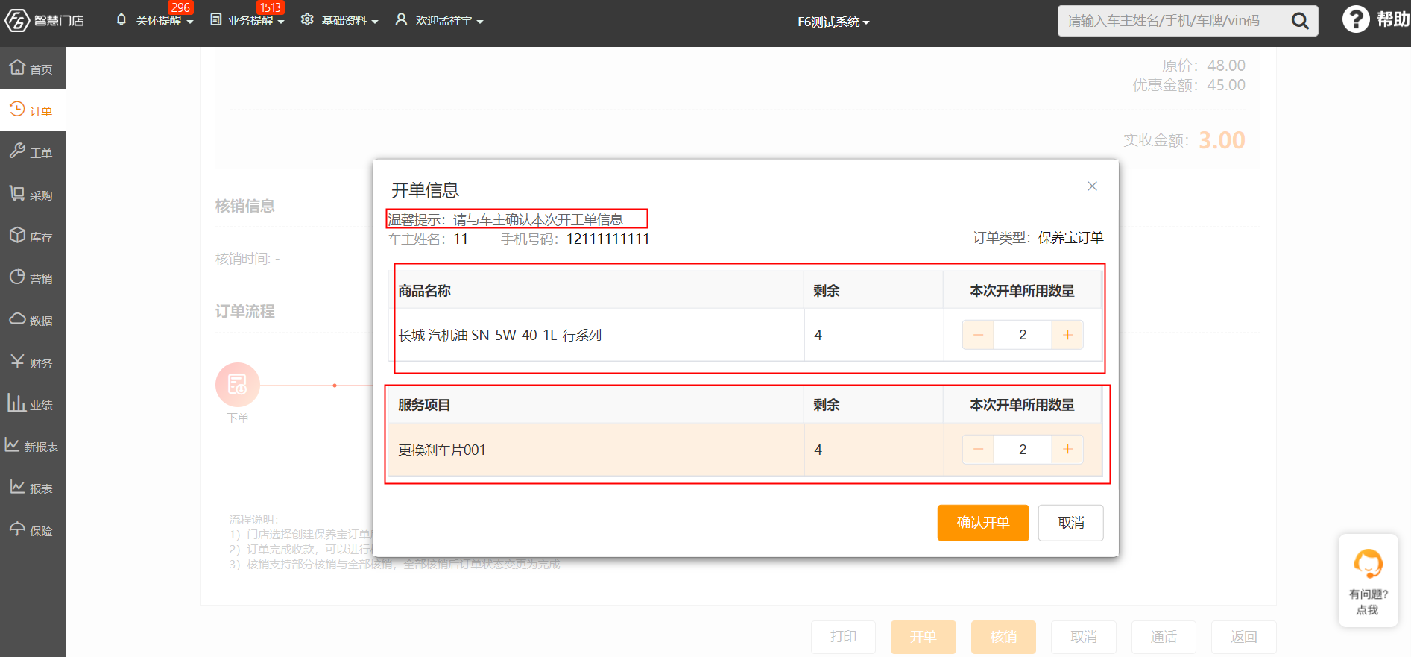Open 新报表 in the sidebar
The image size is (1411, 657).
[33, 446]
